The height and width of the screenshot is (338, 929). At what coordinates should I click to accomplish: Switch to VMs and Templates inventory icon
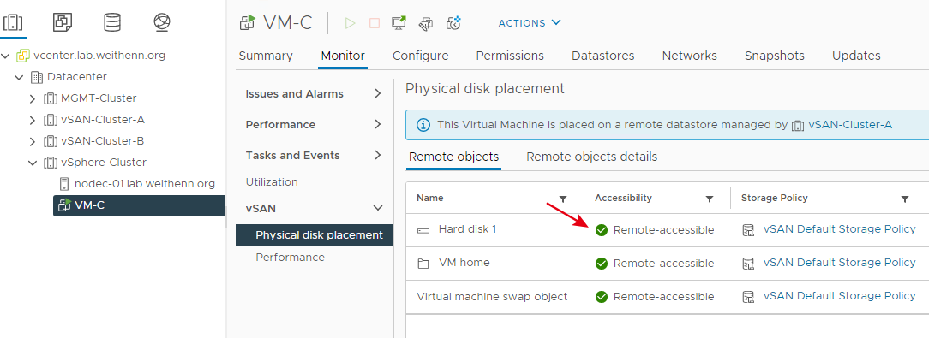pyautogui.click(x=63, y=22)
